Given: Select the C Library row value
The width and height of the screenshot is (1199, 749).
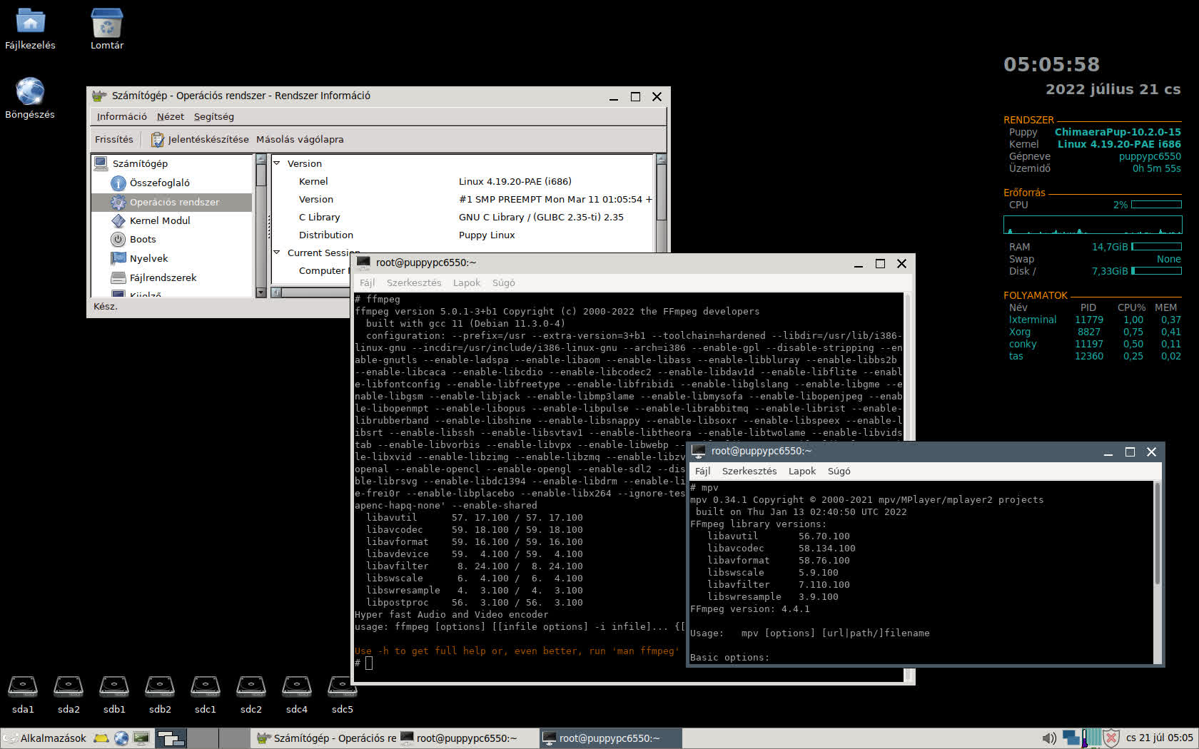Looking at the screenshot, I should (541, 217).
